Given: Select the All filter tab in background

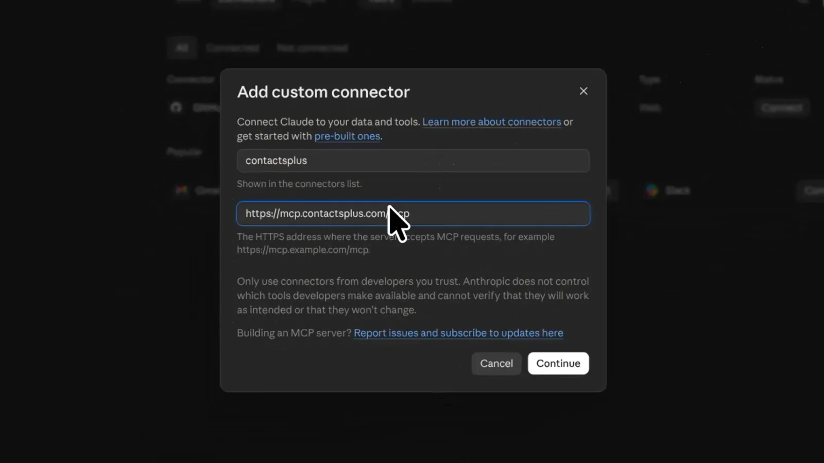Looking at the screenshot, I should point(182,48).
